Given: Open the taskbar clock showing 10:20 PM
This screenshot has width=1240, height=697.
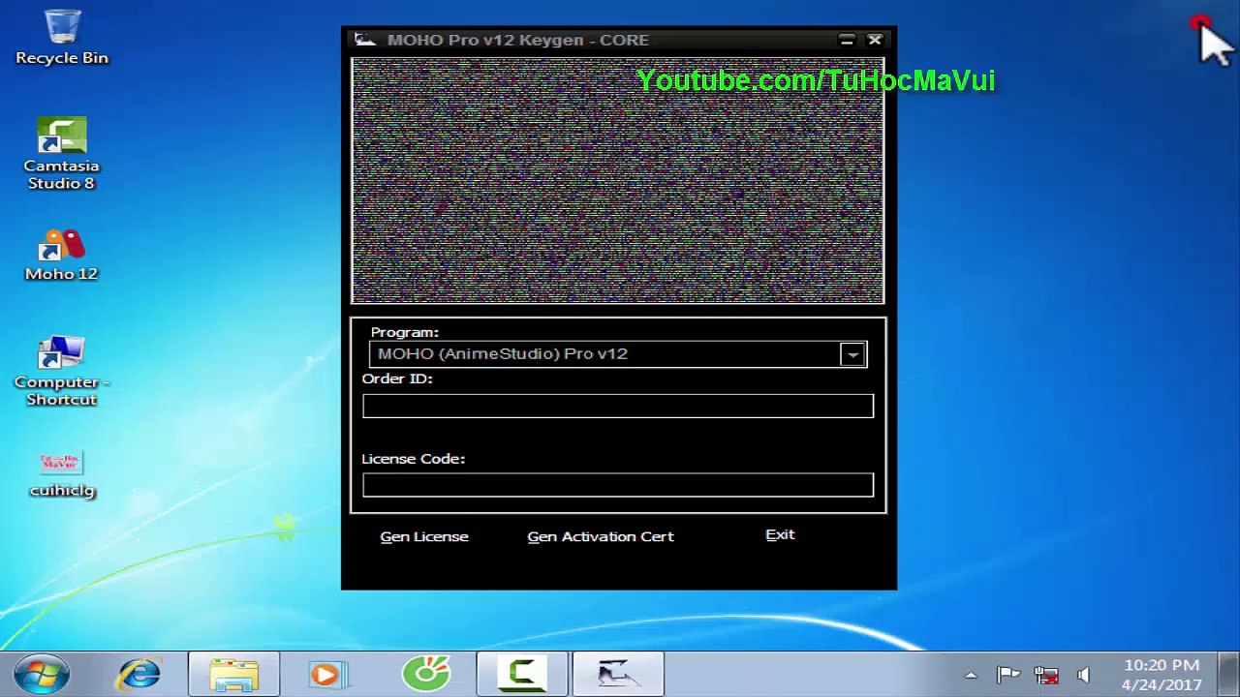Looking at the screenshot, I should point(1162,675).
